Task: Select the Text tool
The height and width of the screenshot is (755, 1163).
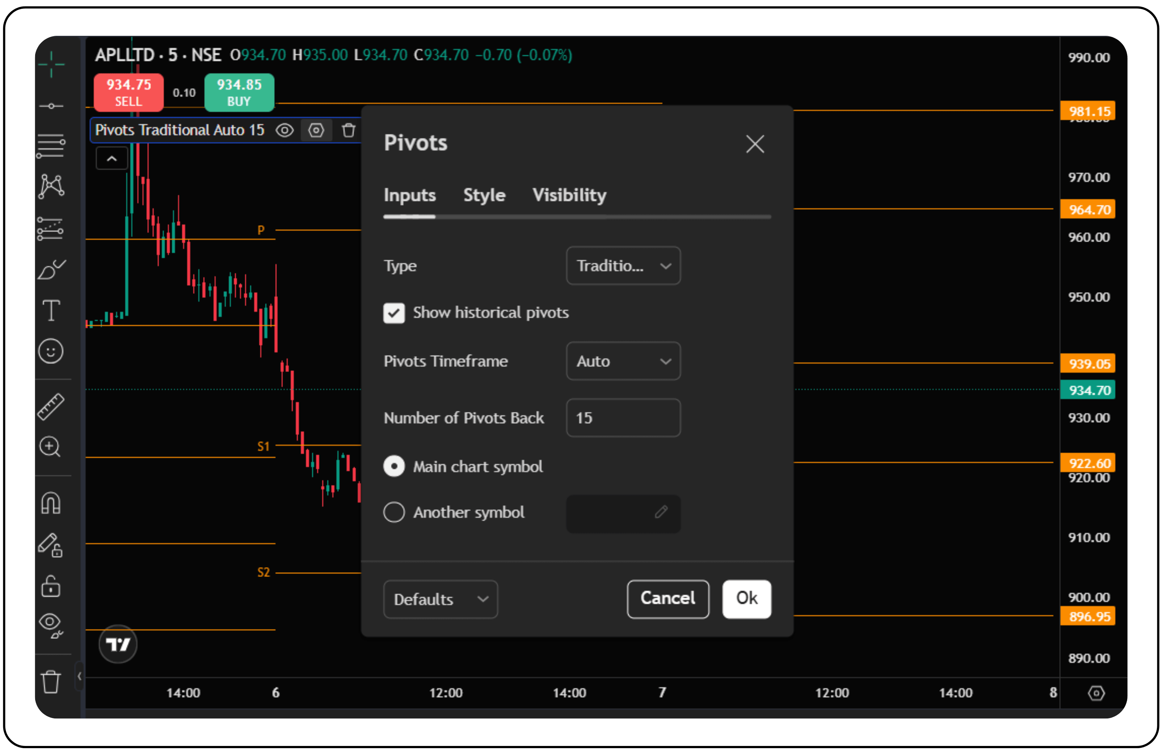Action: 51,310
